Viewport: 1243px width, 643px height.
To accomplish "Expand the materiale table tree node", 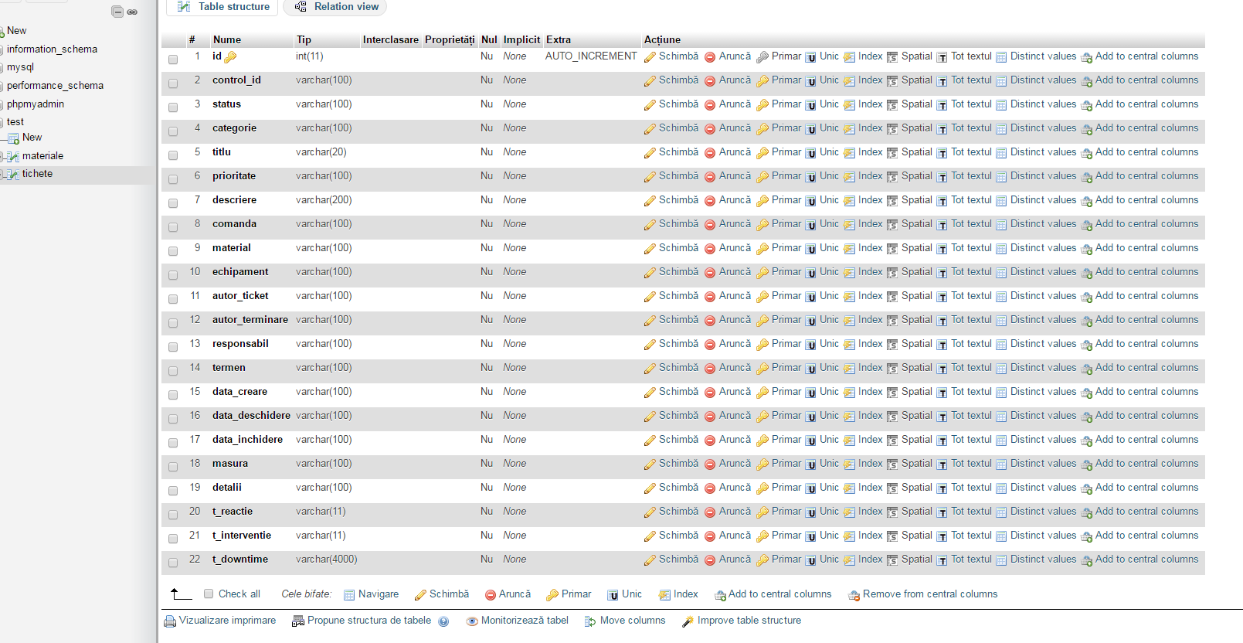I will [x=2, y=156].
